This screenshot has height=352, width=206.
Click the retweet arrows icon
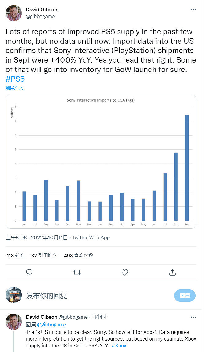coord(77,273)
